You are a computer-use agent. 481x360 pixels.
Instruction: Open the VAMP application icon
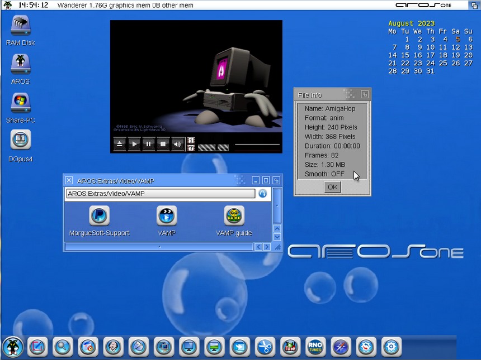[167, 215]
